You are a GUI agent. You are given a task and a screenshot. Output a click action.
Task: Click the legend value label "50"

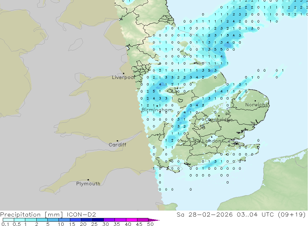150,224
